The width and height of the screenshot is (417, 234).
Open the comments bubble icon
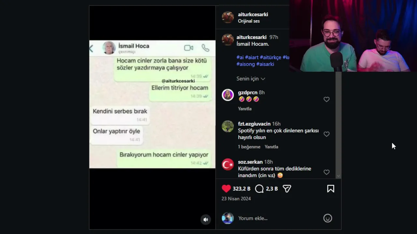(259, 189)
